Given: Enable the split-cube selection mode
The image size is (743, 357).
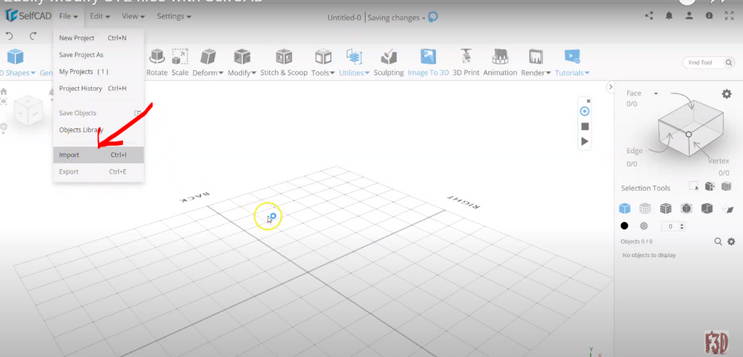Looking at the screenshot, I should click(707, 208).
